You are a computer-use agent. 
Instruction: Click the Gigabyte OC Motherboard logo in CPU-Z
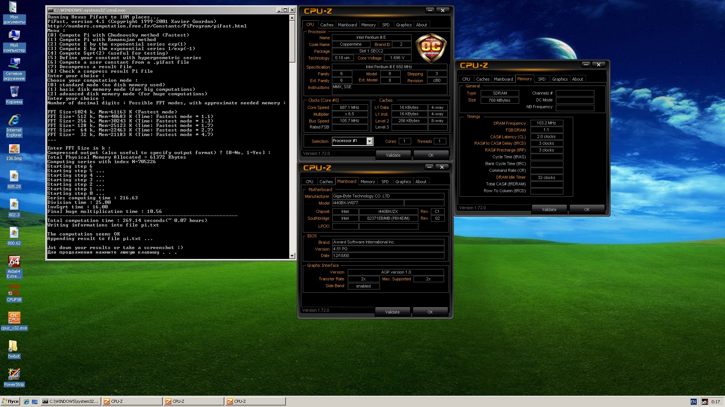coord(431,48)
